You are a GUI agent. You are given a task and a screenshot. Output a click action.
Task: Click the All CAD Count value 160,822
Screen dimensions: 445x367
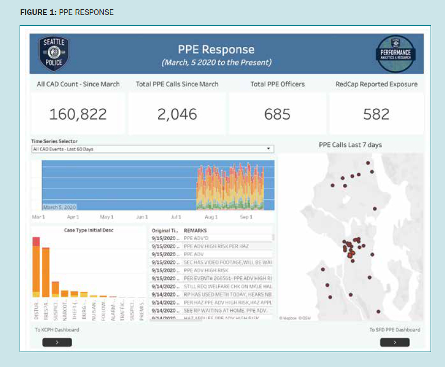click(78, 114)
